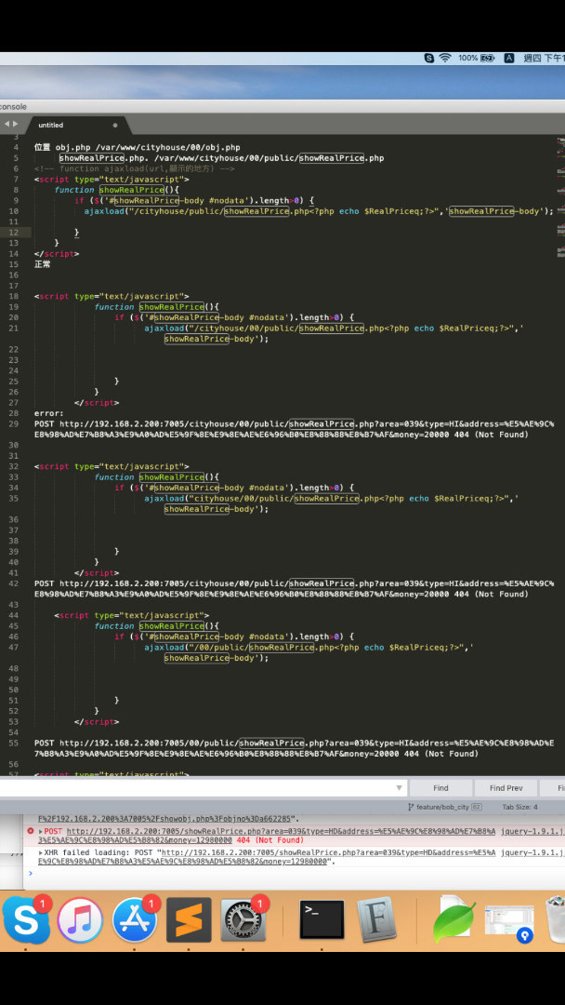Click the 'error:' text on line 28
The height and width of the screenshot is (1005, 565).
[49, 413]
